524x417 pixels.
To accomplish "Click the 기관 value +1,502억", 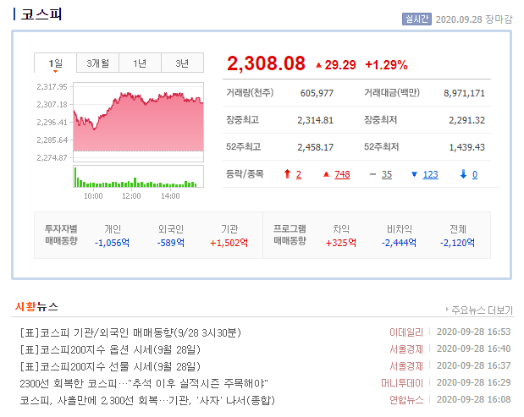I will click(x=229, y=243).
